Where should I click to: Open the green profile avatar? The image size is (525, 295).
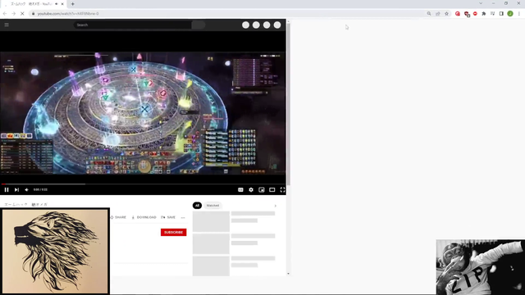[x=510, y=14]
